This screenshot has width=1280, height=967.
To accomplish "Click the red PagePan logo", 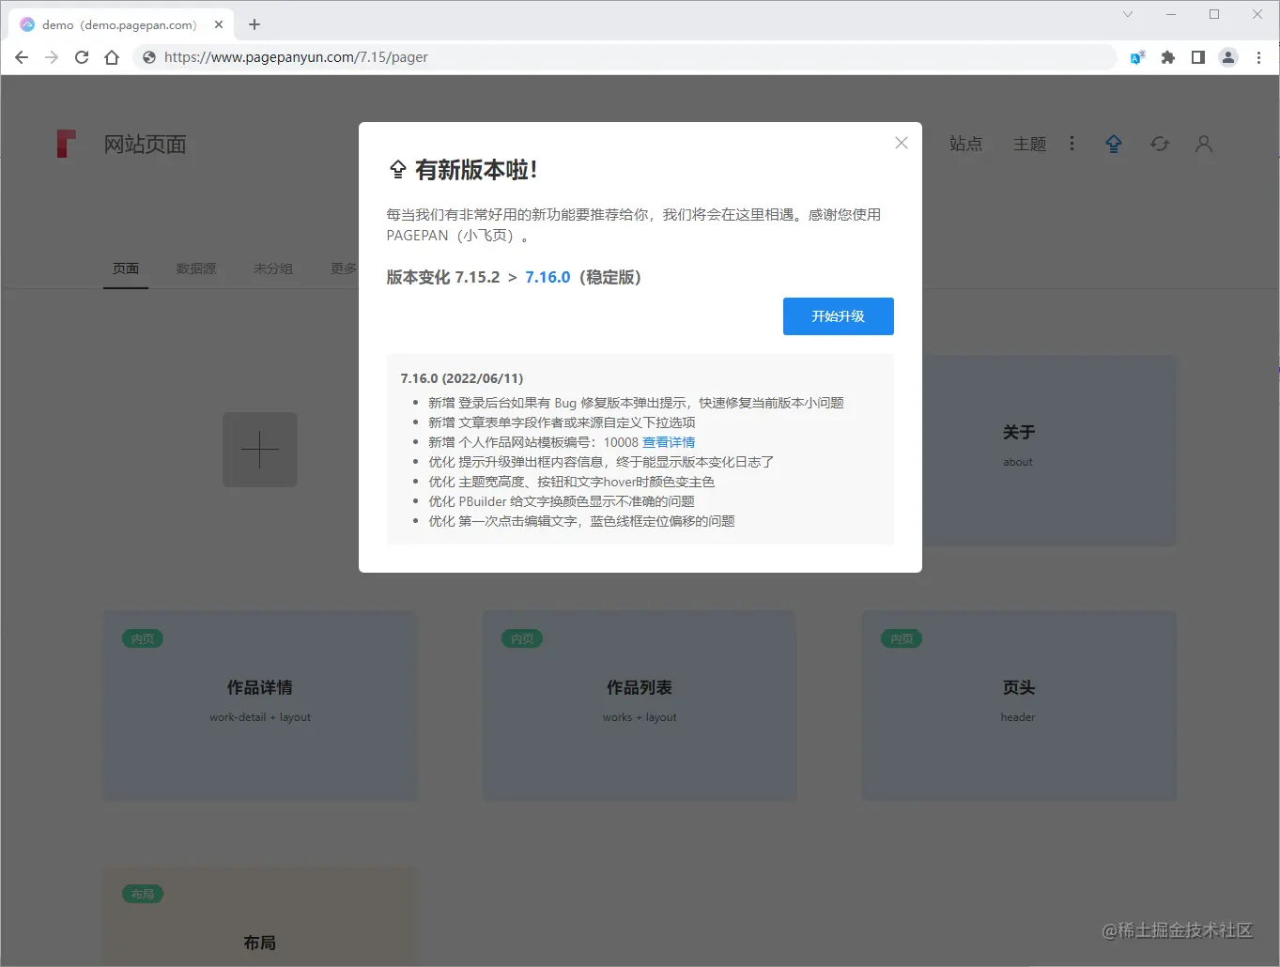I will click(66, 144).
